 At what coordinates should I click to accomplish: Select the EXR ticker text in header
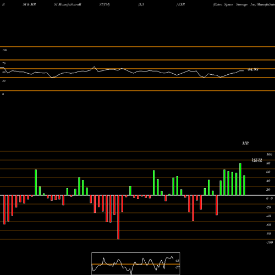tap(182, 4)
